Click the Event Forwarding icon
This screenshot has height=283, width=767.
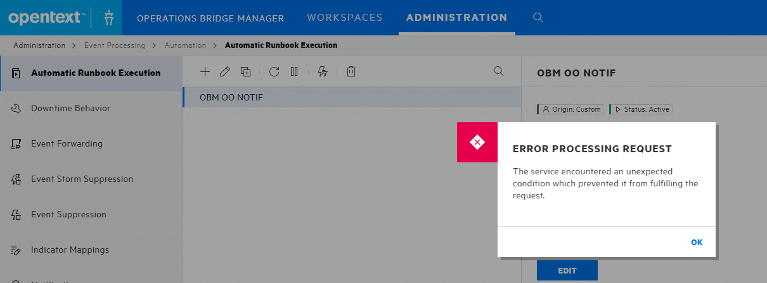click(17, 144)
